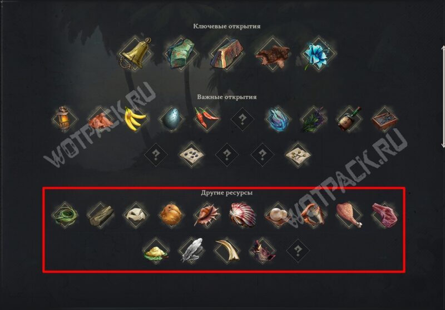Click the curved tusk resource icon
Screen dimensions: 445x310
(x=228, y=251)
